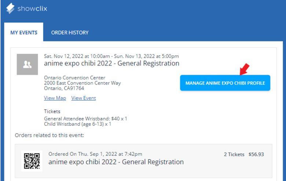Click the ShowClix logo icon
286x181 pixels.
(10, 8)
